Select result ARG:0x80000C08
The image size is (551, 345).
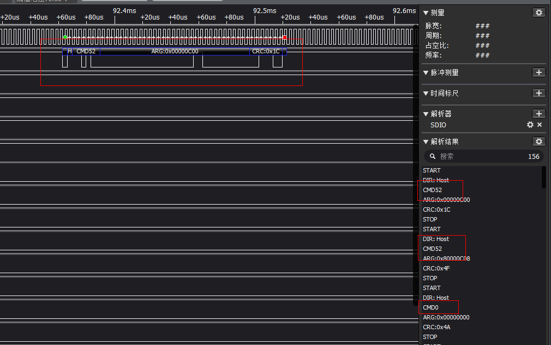coord(446,258)
